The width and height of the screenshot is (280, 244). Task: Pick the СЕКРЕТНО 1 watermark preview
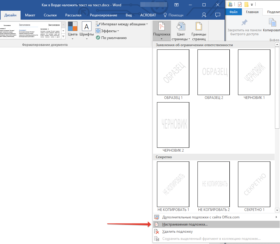[254, 184]
